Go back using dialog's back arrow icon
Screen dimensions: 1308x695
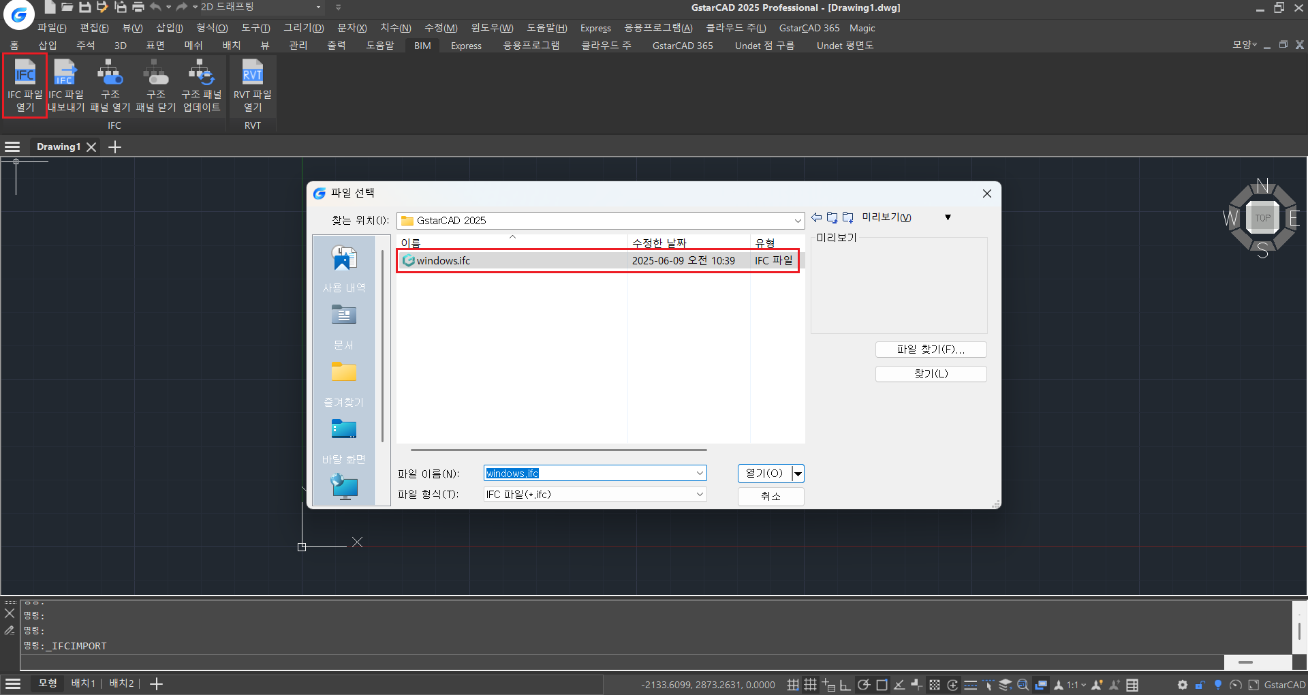click(x=816, y=217)
